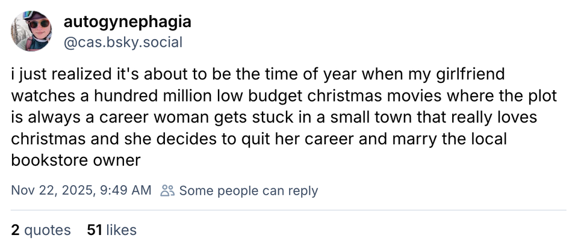This screenshot has width=578, height=247.
Task: Open the @cas.bsky.social handle link
Action: pos(123,42)
